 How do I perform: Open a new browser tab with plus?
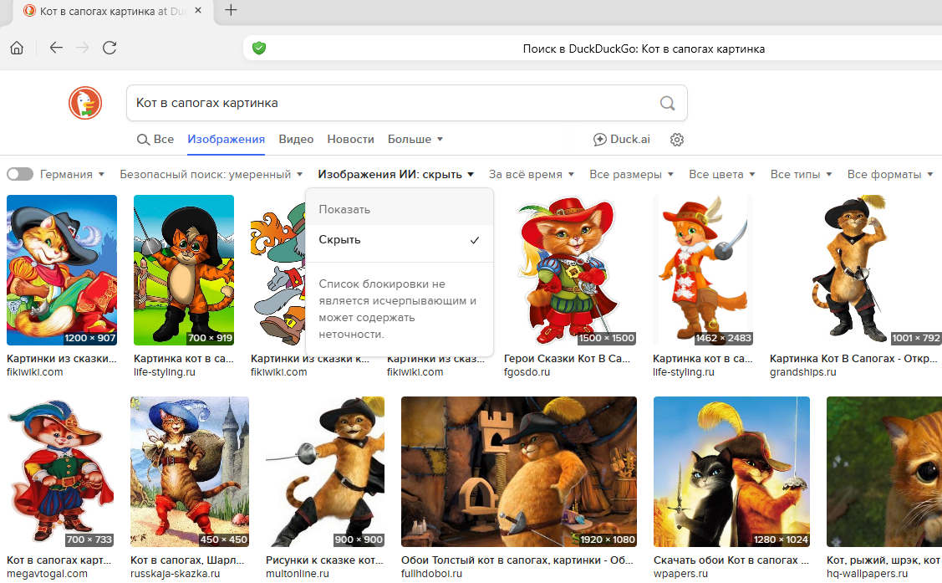coord(231,10)
